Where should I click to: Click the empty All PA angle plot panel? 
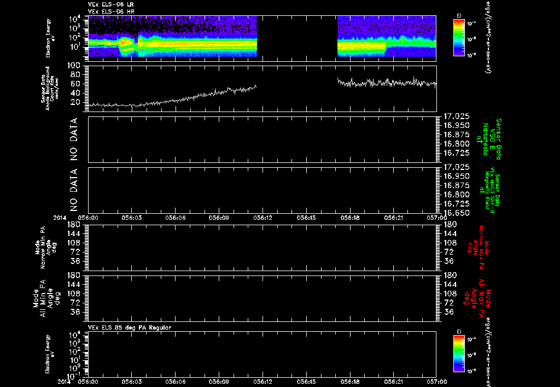pos(262,298)
